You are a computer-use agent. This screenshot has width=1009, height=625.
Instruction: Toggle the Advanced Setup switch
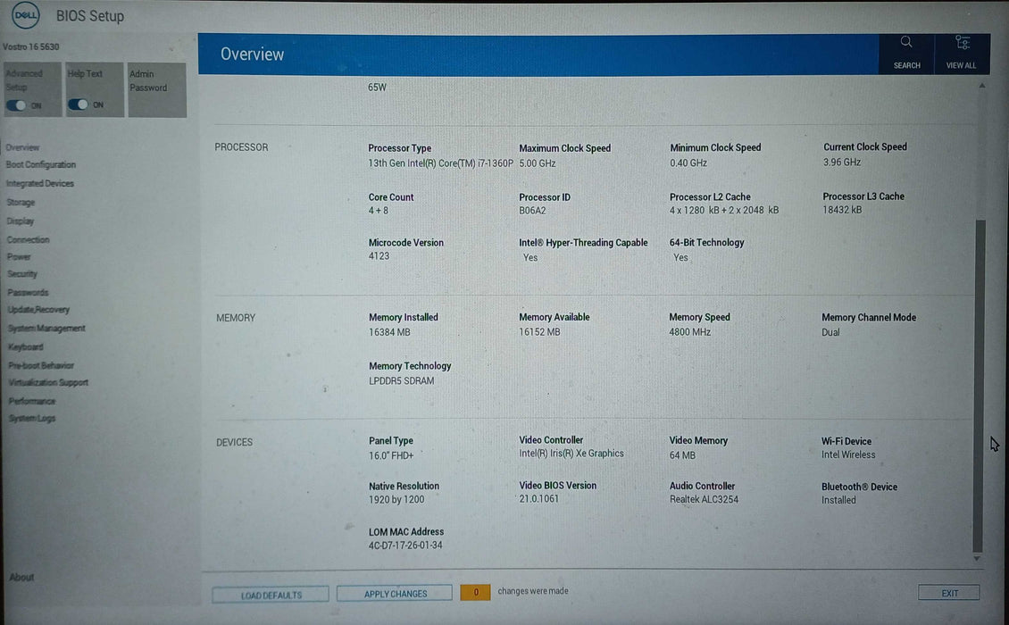coord(16,105)
